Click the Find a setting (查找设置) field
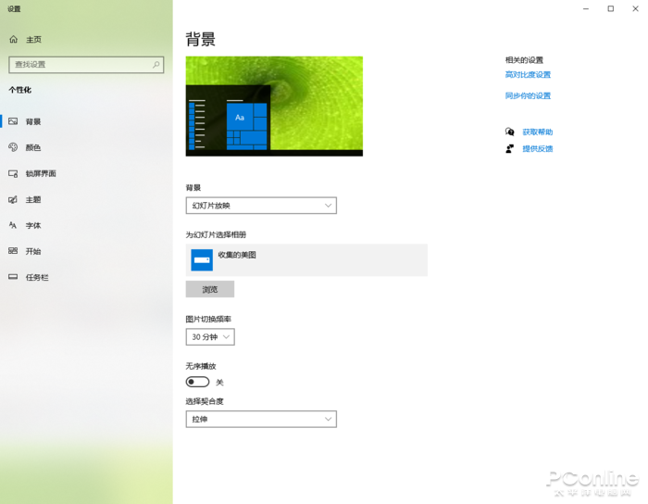 pyautogui.click(x=79, y=65)
